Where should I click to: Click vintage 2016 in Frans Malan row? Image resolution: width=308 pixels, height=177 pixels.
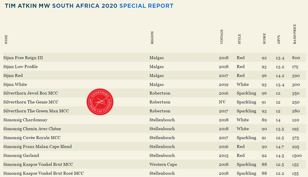[223, 147]
